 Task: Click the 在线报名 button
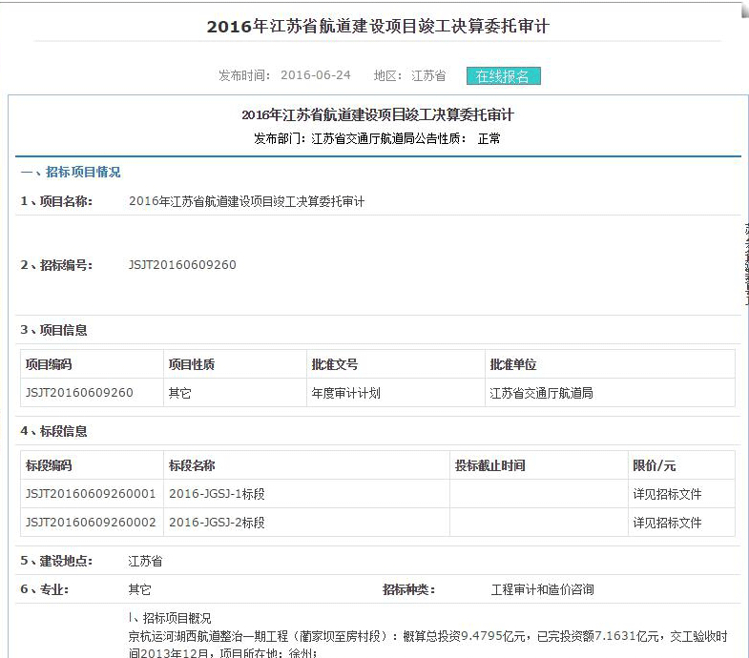pyautogui.click(x=504, y=76)
